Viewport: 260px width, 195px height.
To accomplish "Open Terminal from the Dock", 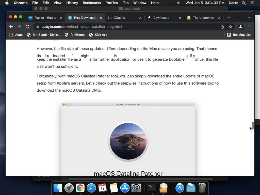I will tap(152, 188).
